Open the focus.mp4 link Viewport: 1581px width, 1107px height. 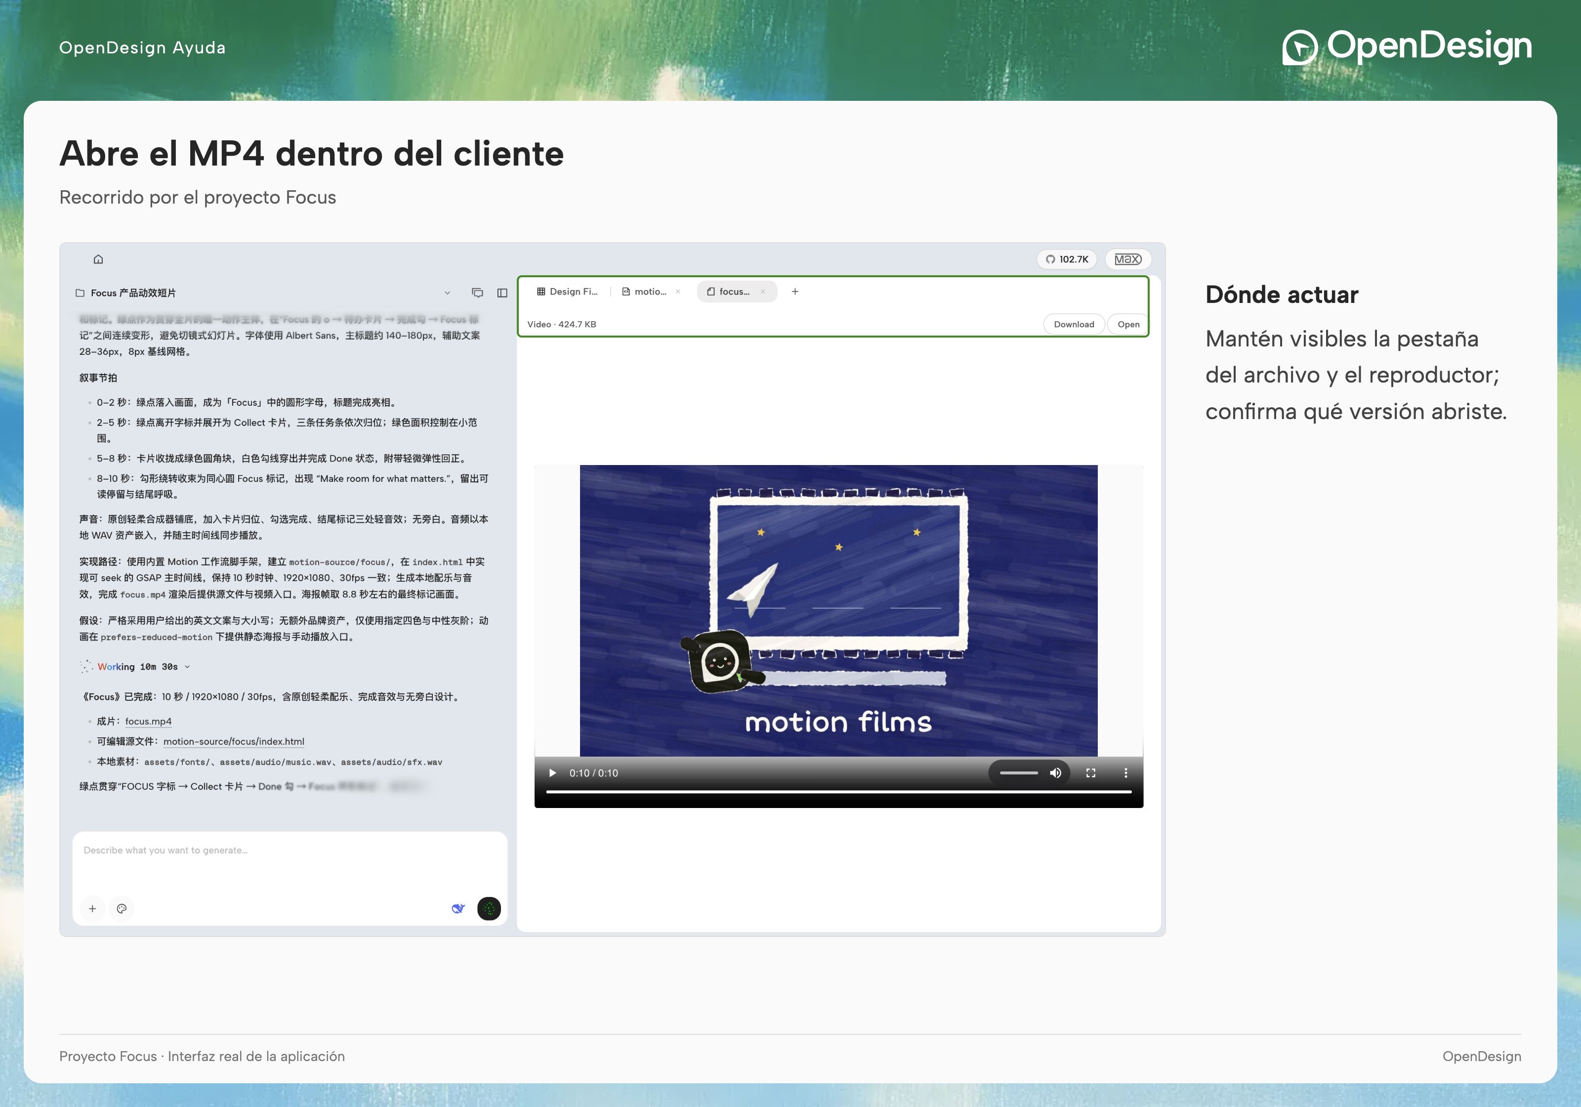[148, 721]
